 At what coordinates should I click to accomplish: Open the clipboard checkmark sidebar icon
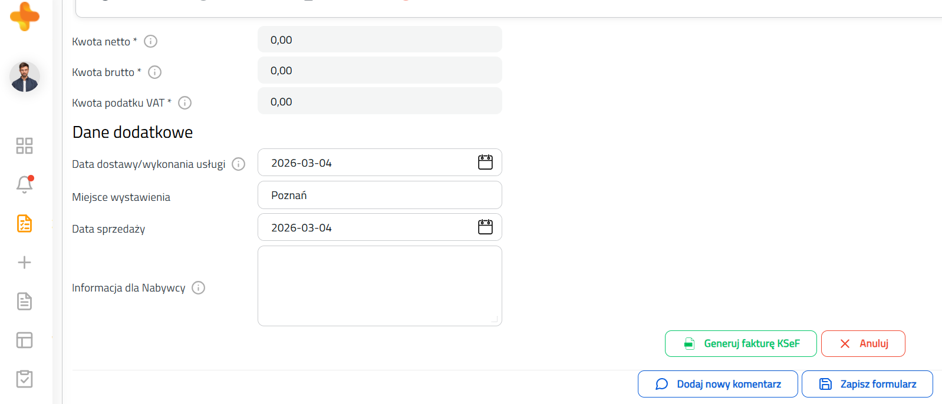[x=24, y=379]
